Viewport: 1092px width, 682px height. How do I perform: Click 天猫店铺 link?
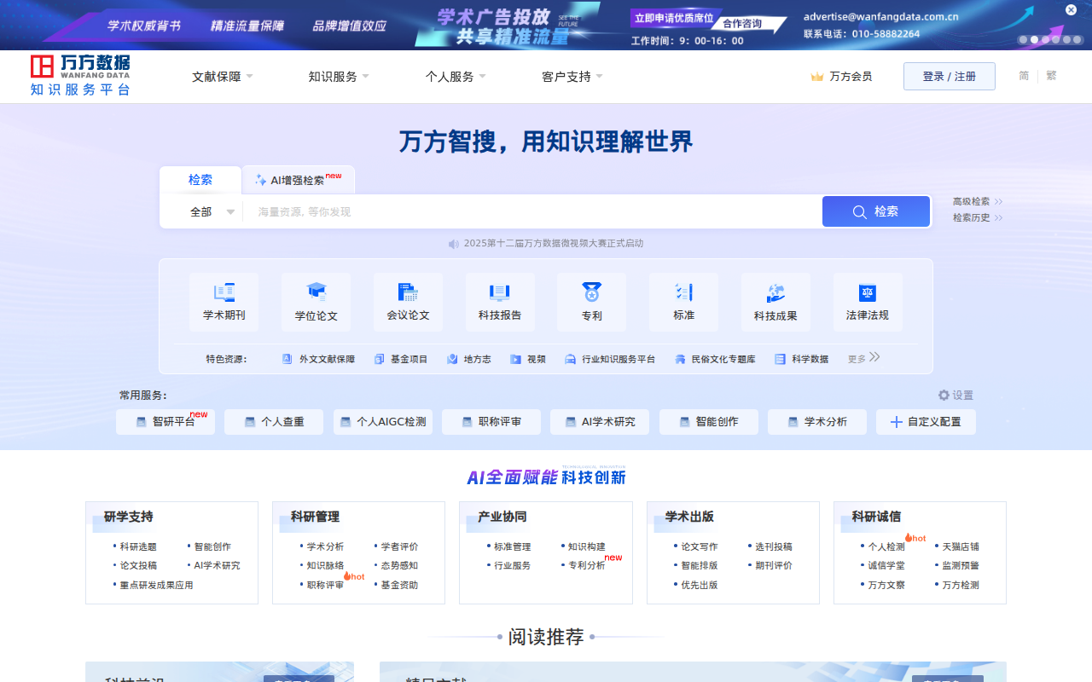pos(961,547)
